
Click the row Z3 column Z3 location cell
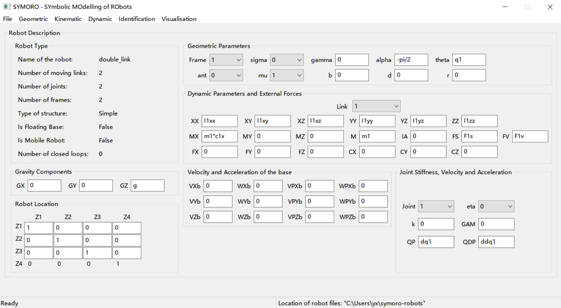tap(97, 253)
